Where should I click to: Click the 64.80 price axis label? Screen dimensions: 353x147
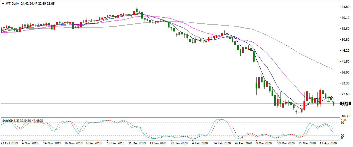point(344,7)
